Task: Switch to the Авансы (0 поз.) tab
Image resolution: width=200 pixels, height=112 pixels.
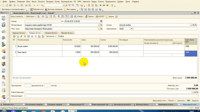Action: (x=19, y=33)
